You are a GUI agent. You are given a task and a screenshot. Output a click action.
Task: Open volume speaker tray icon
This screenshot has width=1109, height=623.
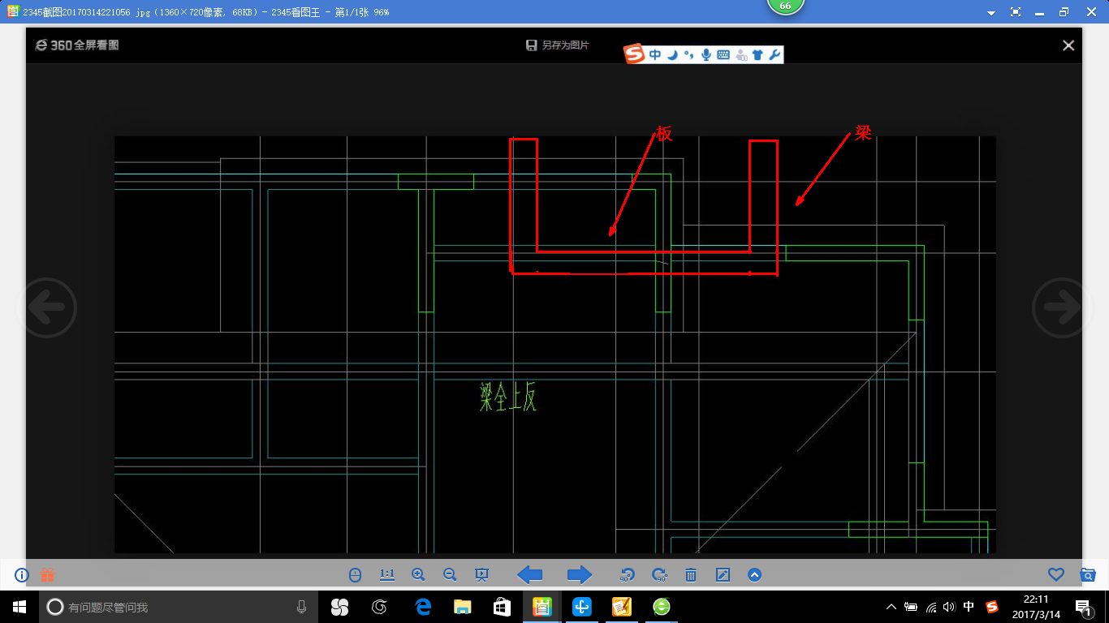(x=950, y=607)
